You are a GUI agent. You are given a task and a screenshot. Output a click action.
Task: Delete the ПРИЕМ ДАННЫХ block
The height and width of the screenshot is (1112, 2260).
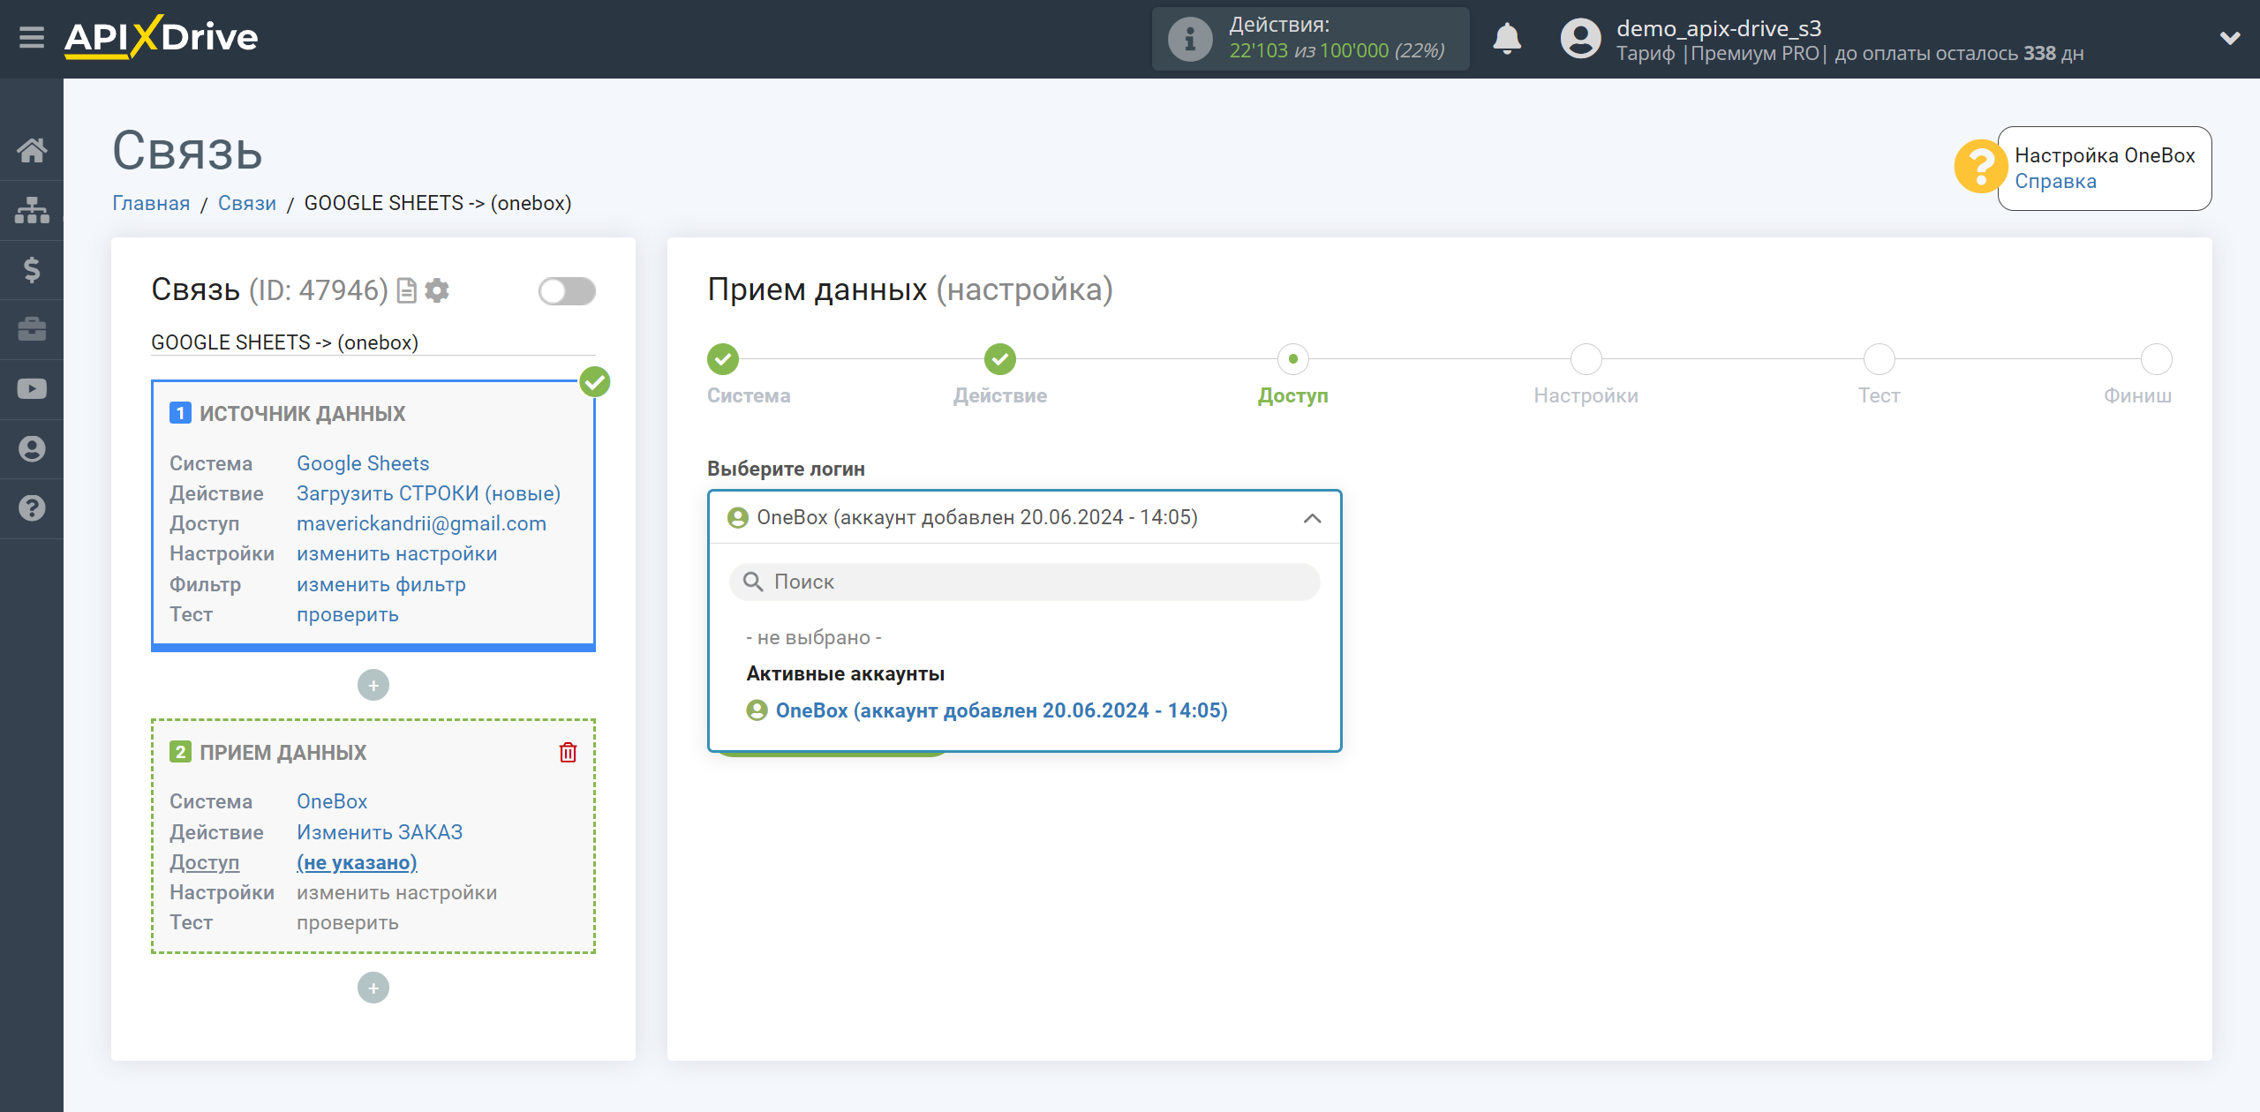tap(568, 753)
